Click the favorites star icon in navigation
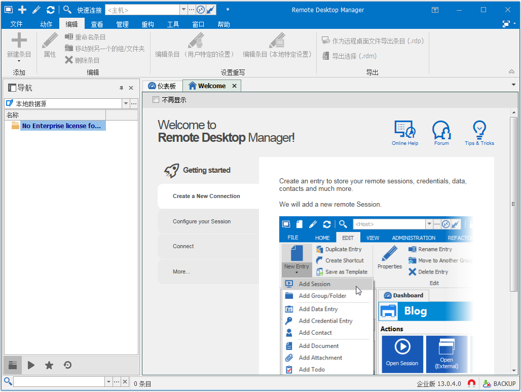Image resolution: width=521 pixels, height=392 pixels. 49,365
